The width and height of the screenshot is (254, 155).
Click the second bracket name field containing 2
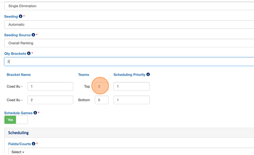tap(50, 100)
